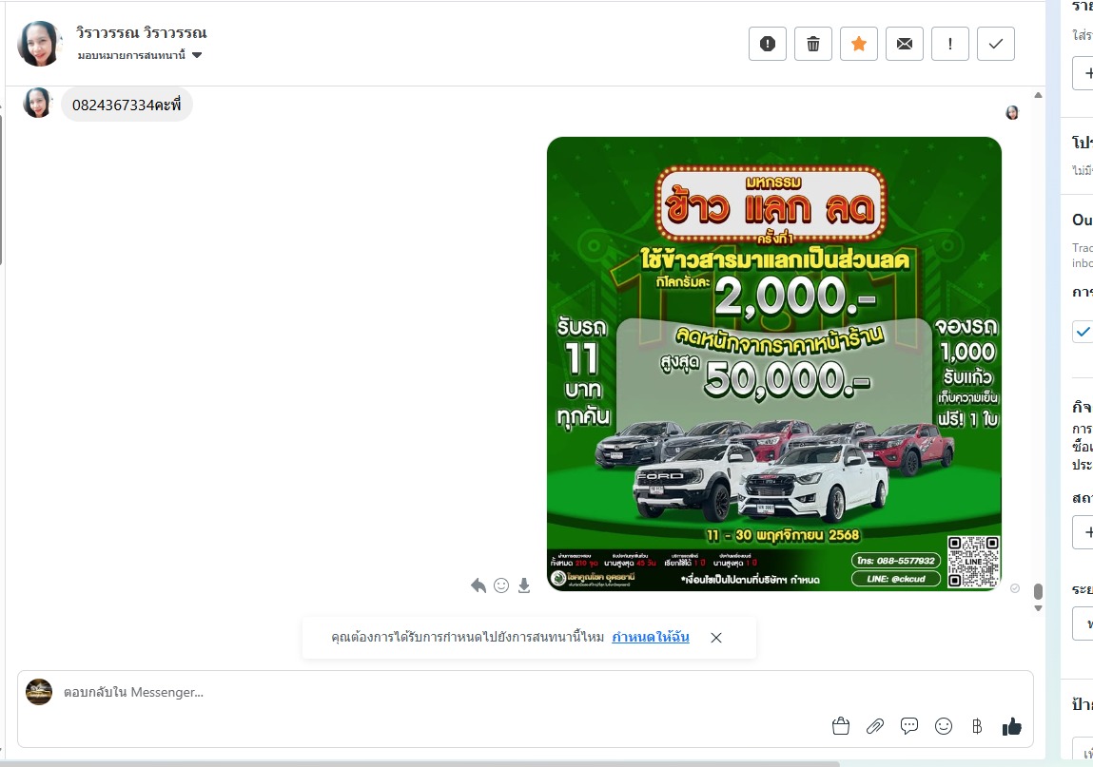Click the contact name วิราวรรณ วิราวรรณ
The width and height of the screenshot is (1093, 767).
(142, 32)
